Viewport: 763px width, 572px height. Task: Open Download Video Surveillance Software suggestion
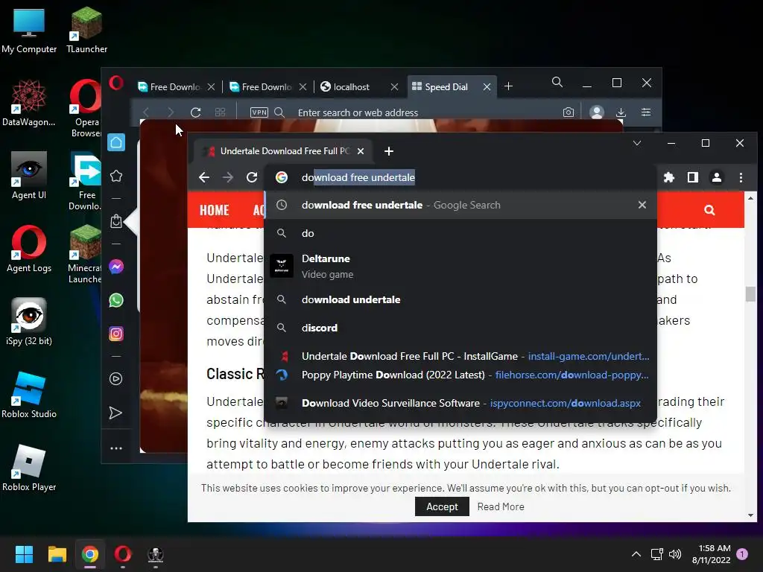point(460,403)
